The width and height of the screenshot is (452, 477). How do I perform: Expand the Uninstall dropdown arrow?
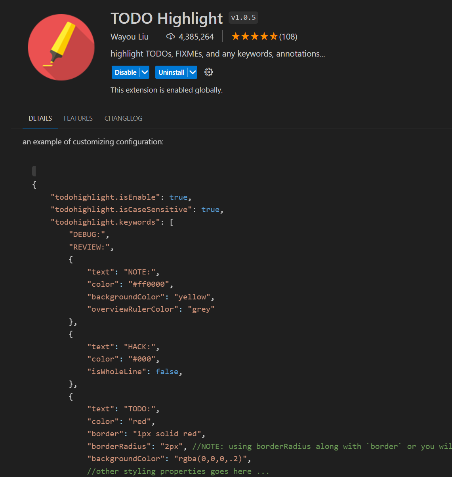193,72
